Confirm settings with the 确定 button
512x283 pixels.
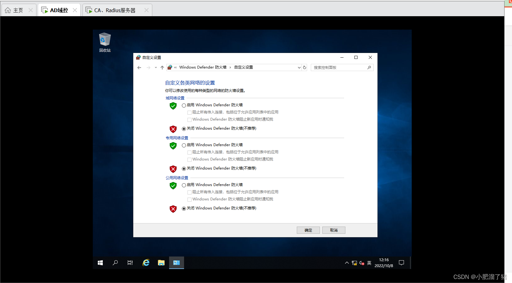[308, 230]
